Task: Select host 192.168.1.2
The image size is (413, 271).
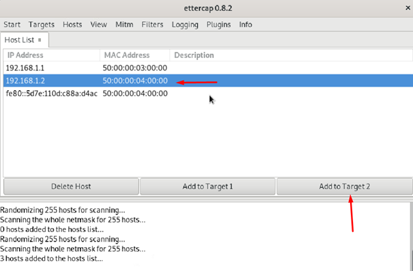Action: 208,81
